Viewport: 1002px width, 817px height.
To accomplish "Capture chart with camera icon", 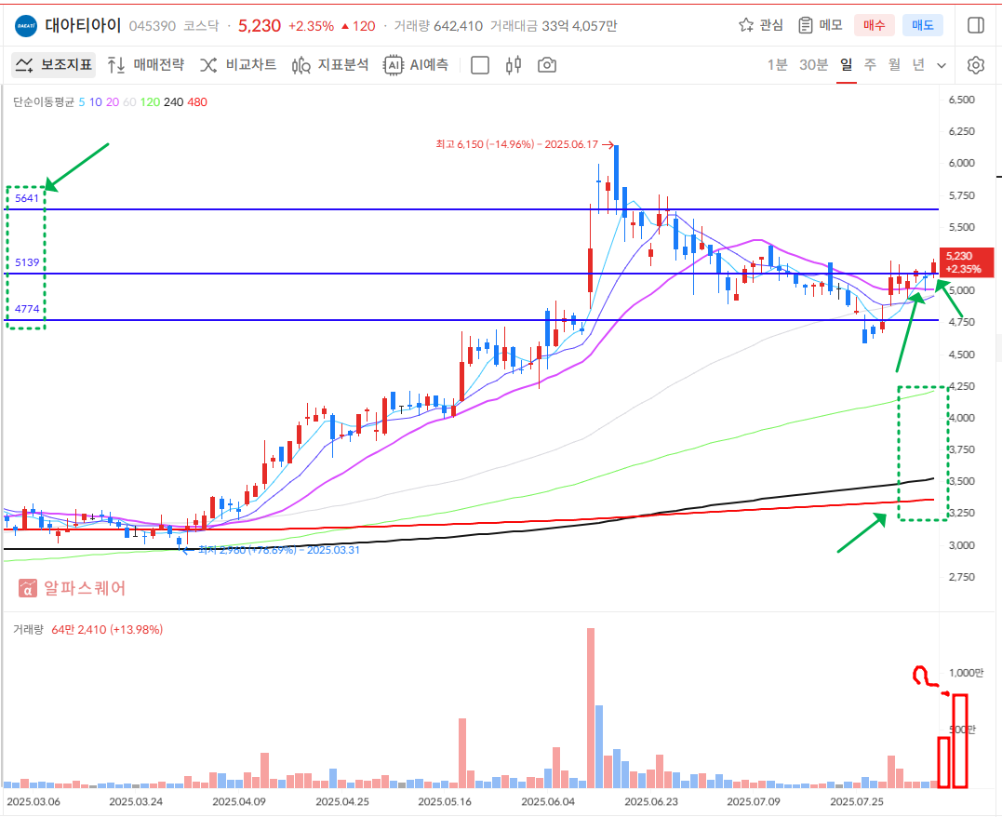I will pos(547,64).
